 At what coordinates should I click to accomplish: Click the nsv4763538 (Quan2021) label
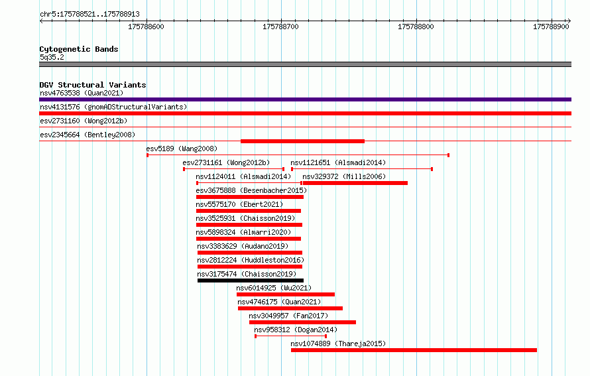pyautogui.click(x=82, y=93)
